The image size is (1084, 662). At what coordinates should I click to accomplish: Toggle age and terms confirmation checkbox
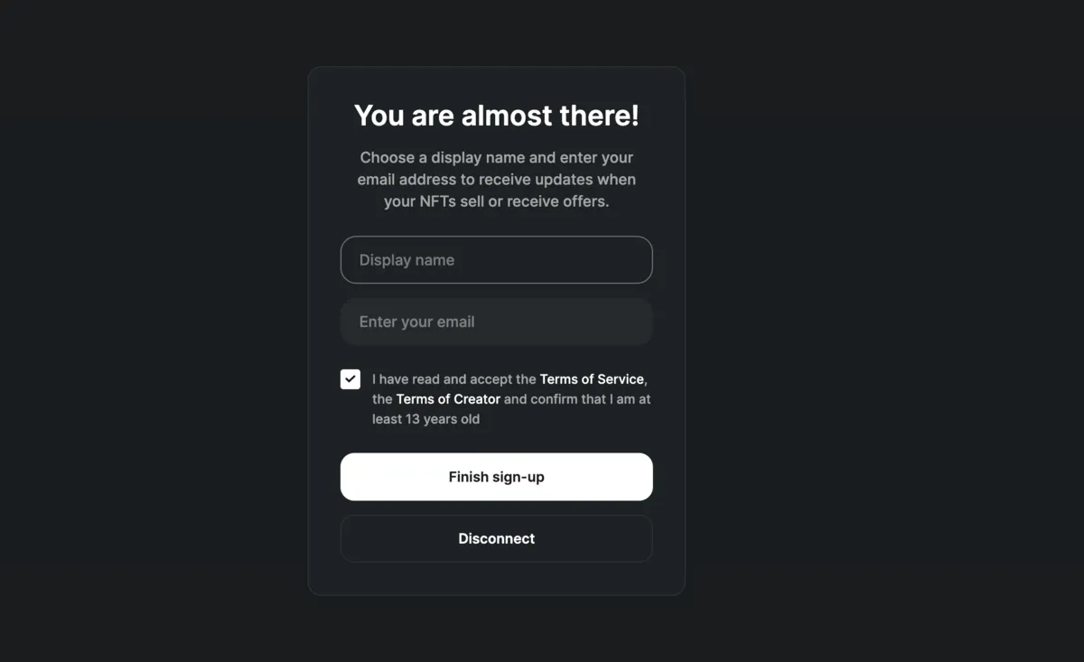(x=350, y=379)
